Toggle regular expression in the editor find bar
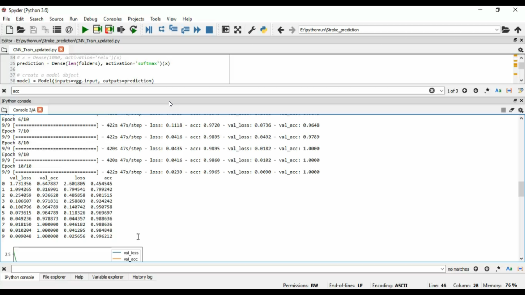Viewport: 525px width, 295px height. pyautogui.click(x=487, y=91)
